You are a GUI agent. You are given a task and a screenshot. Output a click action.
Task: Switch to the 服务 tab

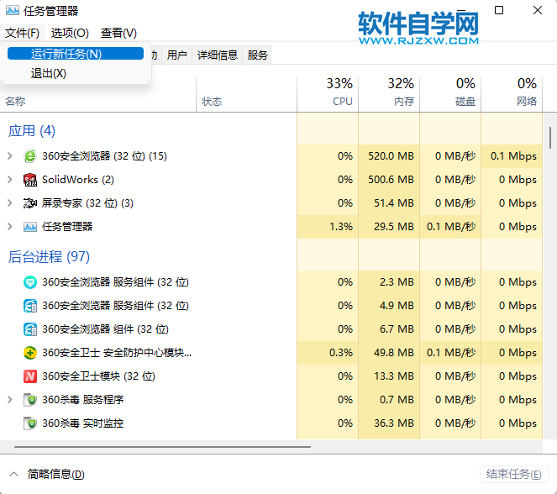click(x=258, y=55)
